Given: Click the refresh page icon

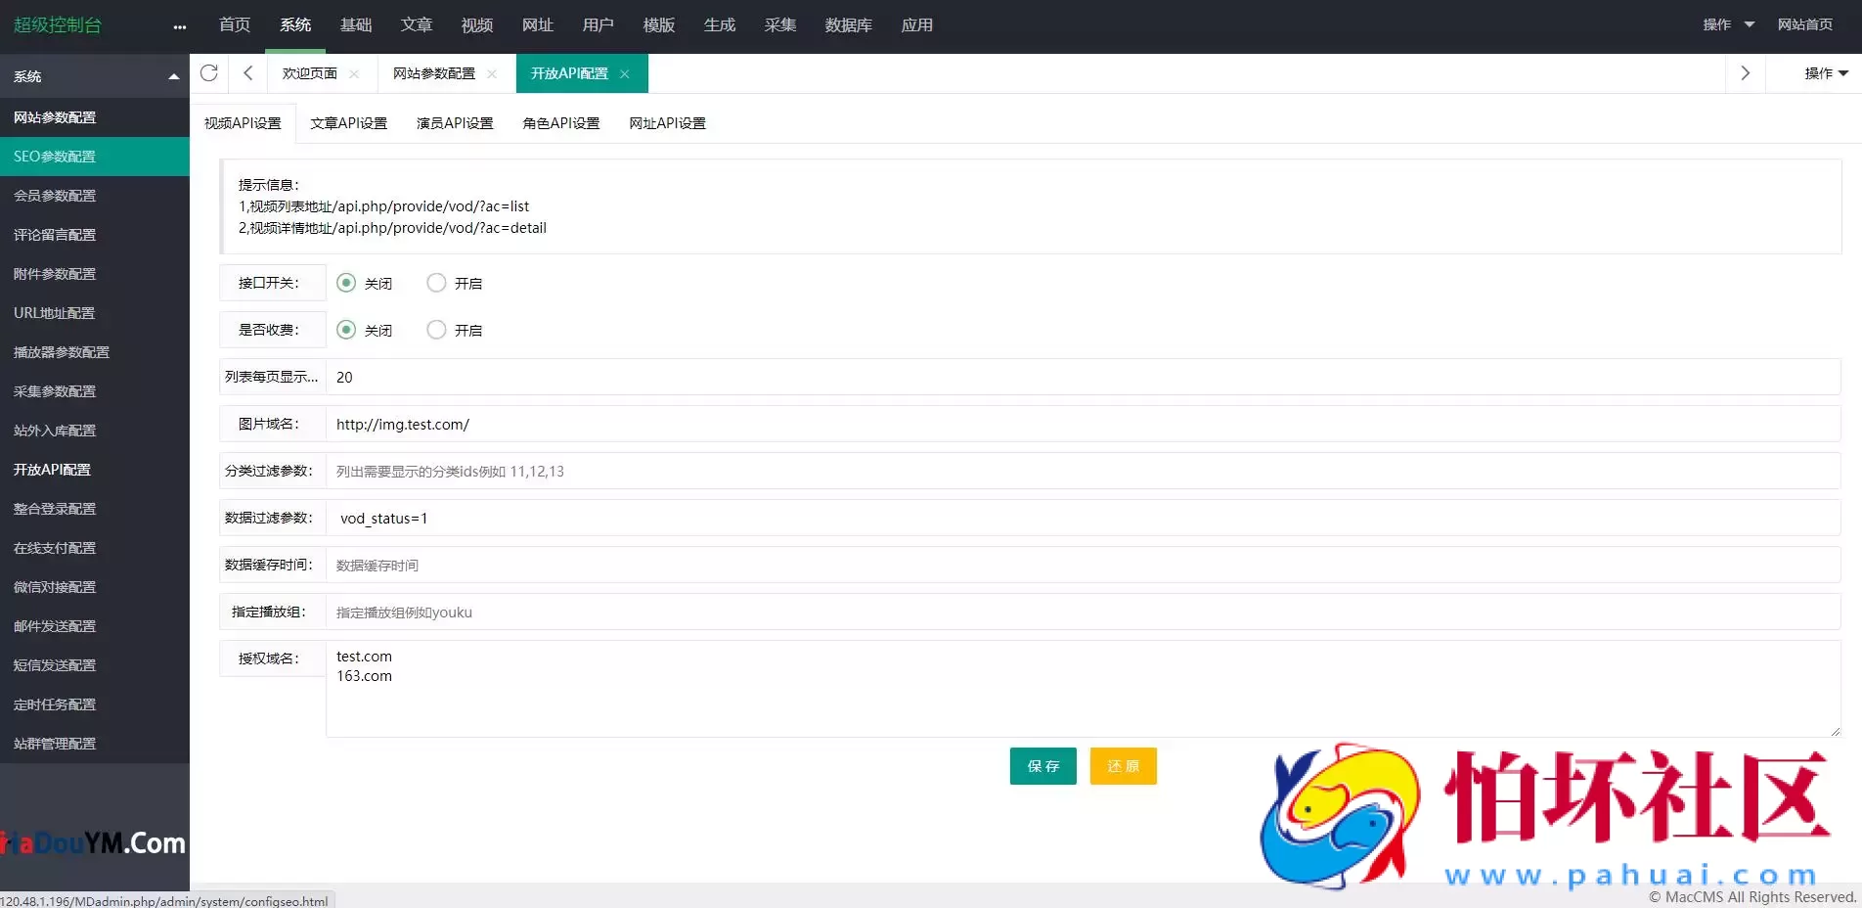Looking at the screenshot, I should (208, 73).
